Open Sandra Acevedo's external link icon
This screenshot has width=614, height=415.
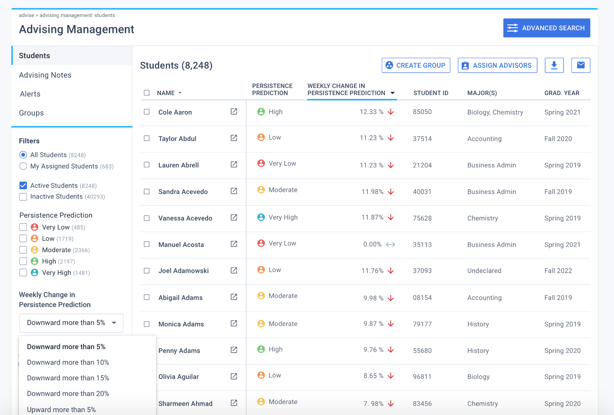click(234, 191)
